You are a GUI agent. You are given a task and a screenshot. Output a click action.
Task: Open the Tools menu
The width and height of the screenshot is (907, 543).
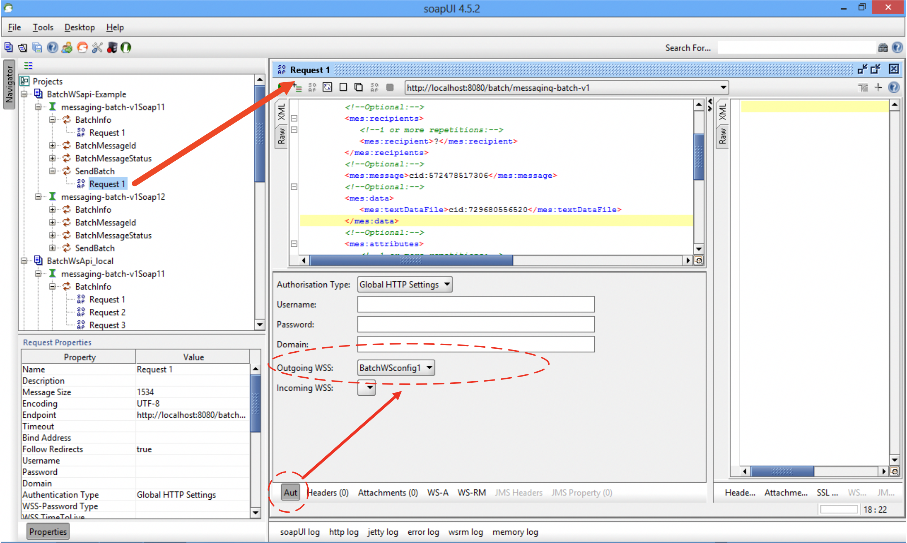tap(43, 27)
